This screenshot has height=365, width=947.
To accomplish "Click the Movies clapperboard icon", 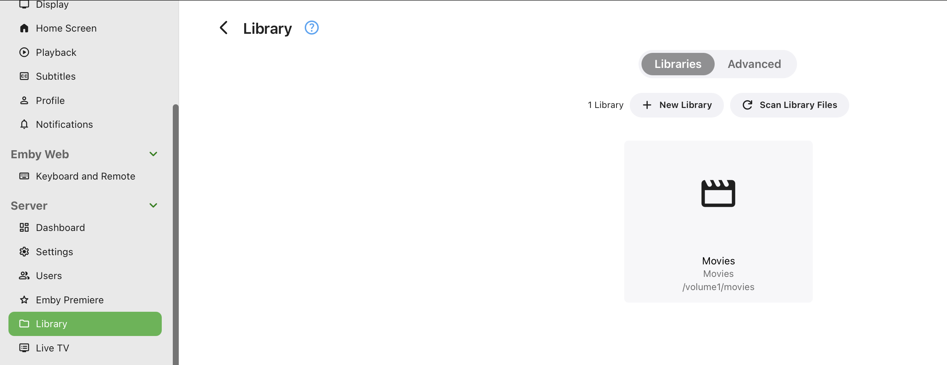I will pyautogui.click(x=718, y=193).
